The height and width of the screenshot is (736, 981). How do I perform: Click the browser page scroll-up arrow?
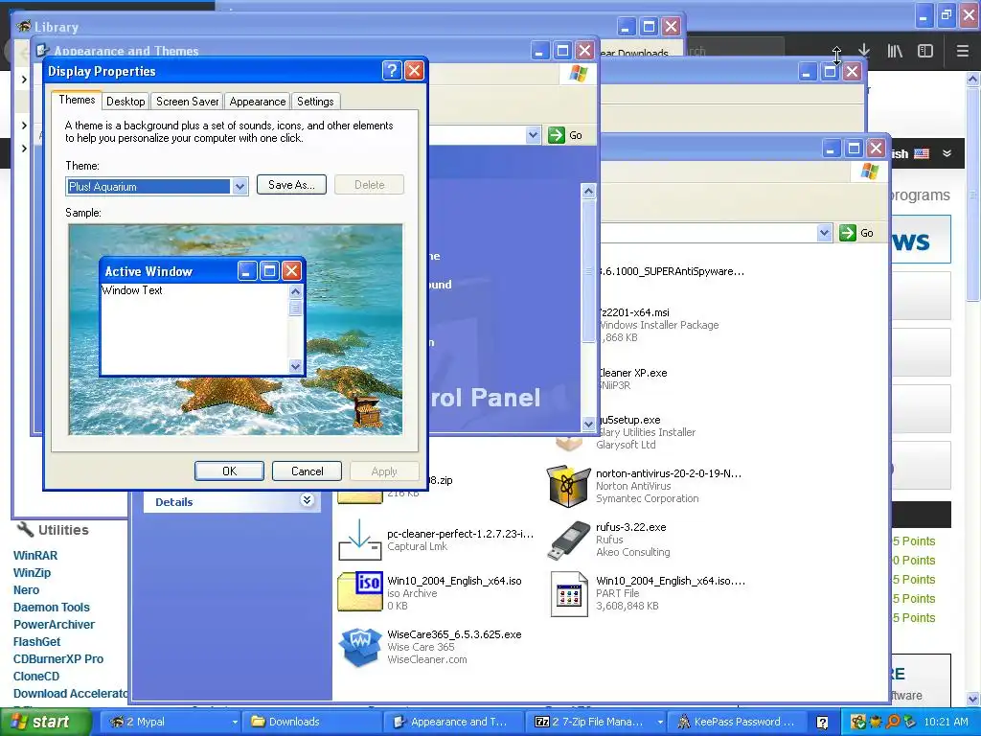[x=973, y=79]
